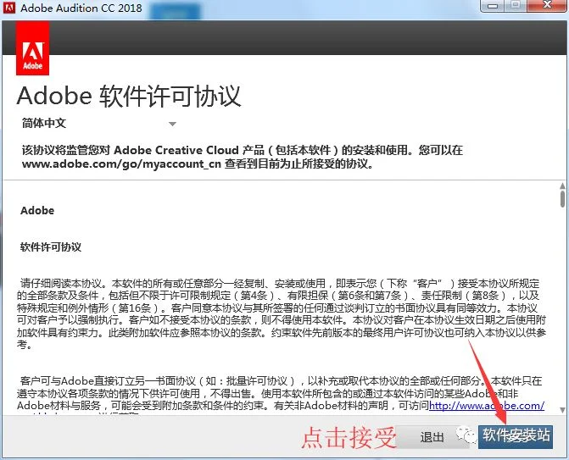Image resolution: width=569 pixels, height=460 pixels.
Task: Click the 退出 button
Action: click(x=432, y=437)
